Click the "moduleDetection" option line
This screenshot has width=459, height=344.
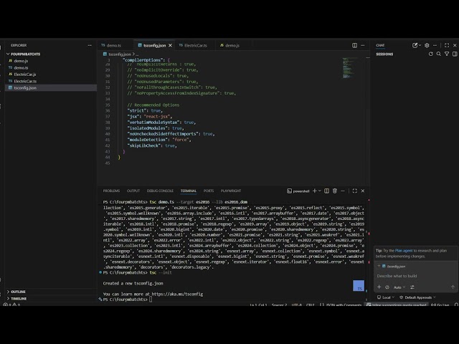point(159,140)
